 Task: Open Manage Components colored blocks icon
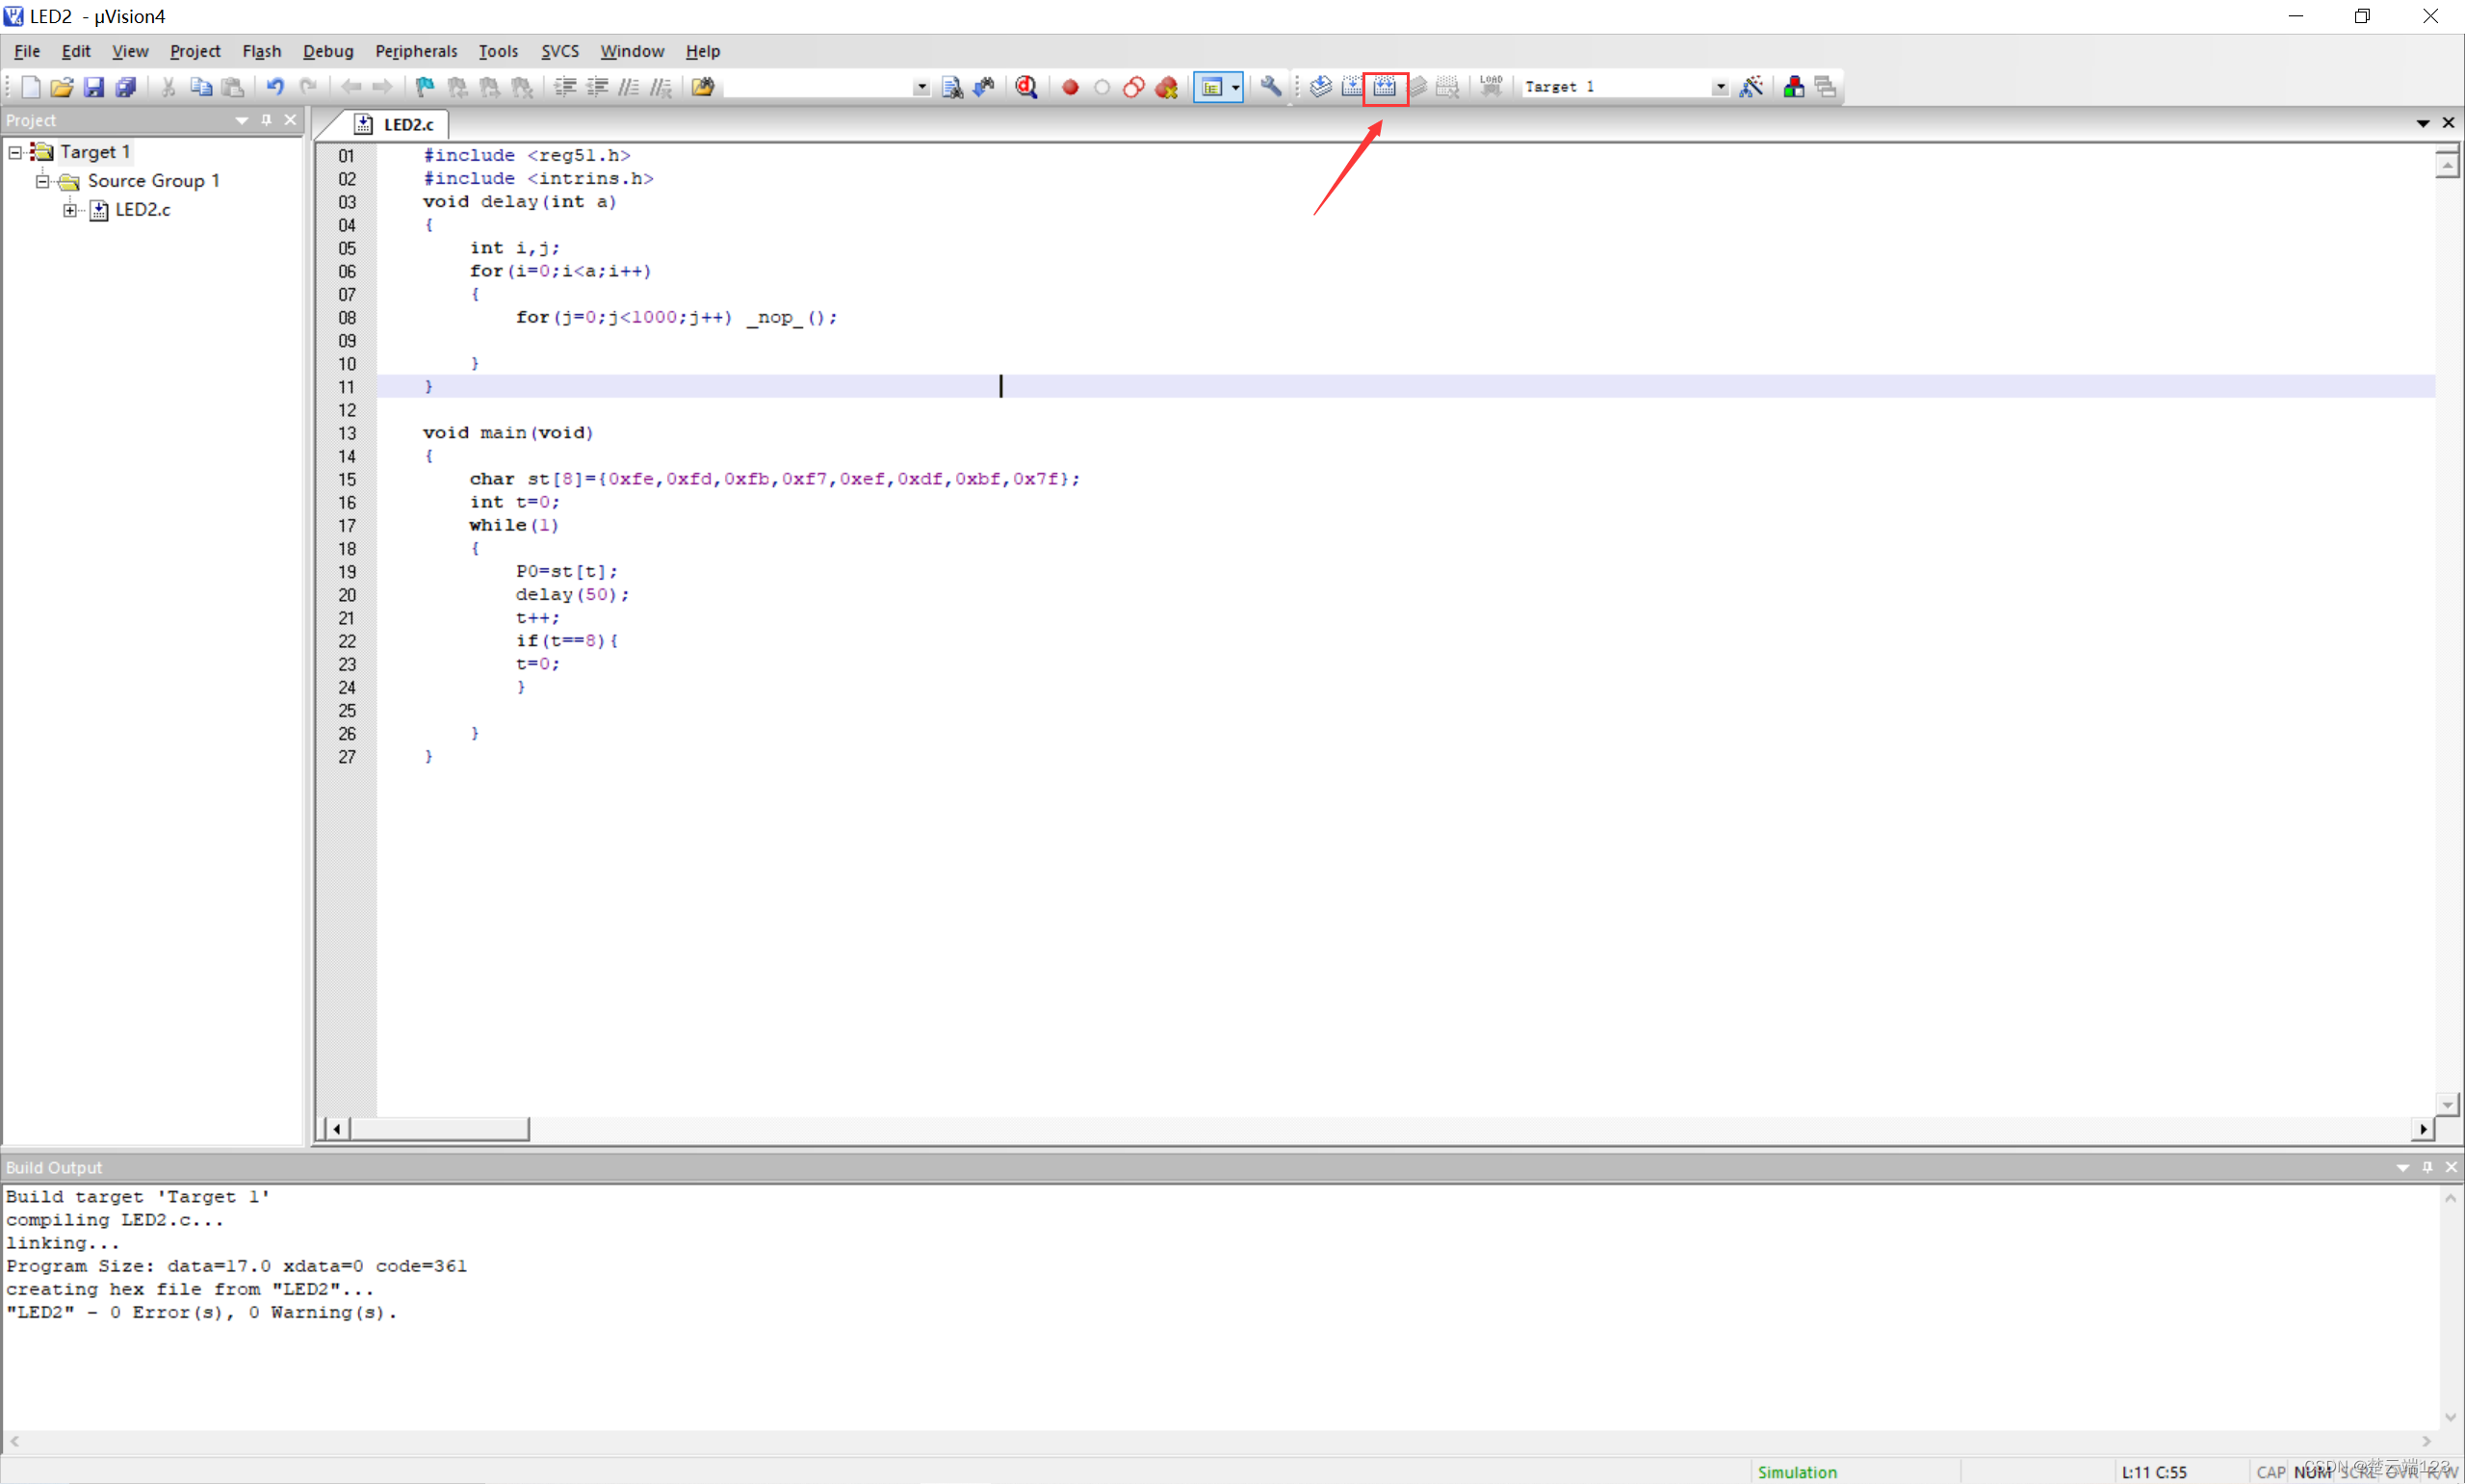pos(1793,87)
